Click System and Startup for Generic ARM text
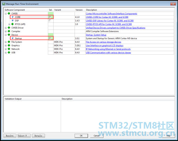Image resolution: width=178 pixels, height=141 pixels. [x=111, y=39]
